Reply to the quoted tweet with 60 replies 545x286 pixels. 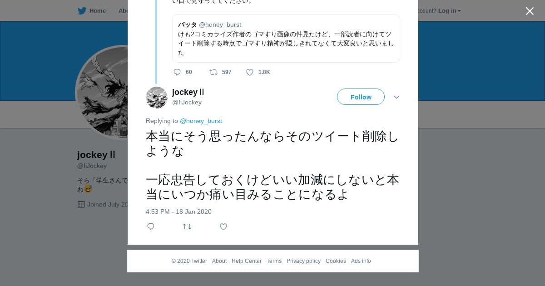[x=177, y=72]
